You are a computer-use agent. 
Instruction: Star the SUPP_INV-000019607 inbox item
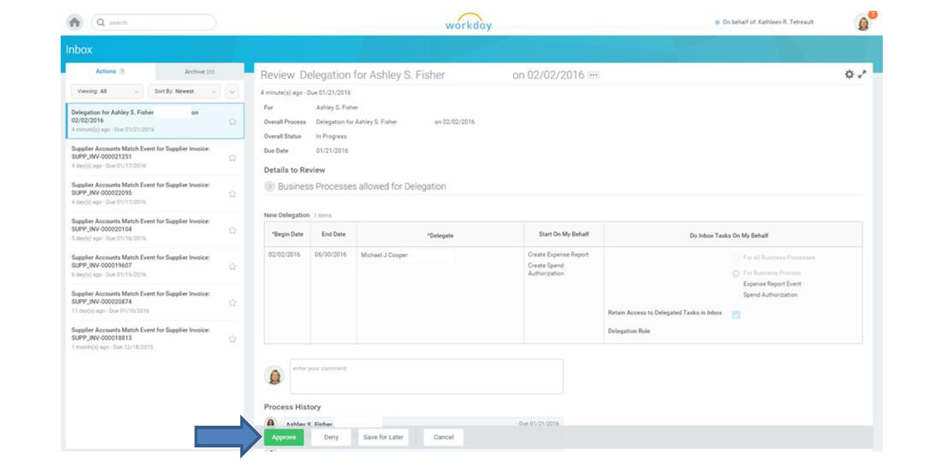point(232,266)
